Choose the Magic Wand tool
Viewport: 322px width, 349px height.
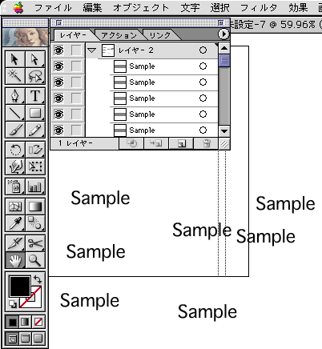[15, 76]
